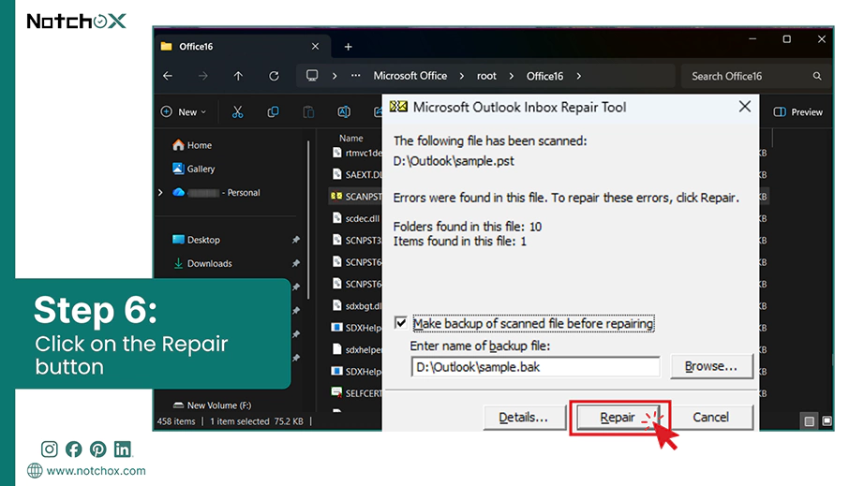
Task: Open the New dropdown menu
Action: point(184,112)
